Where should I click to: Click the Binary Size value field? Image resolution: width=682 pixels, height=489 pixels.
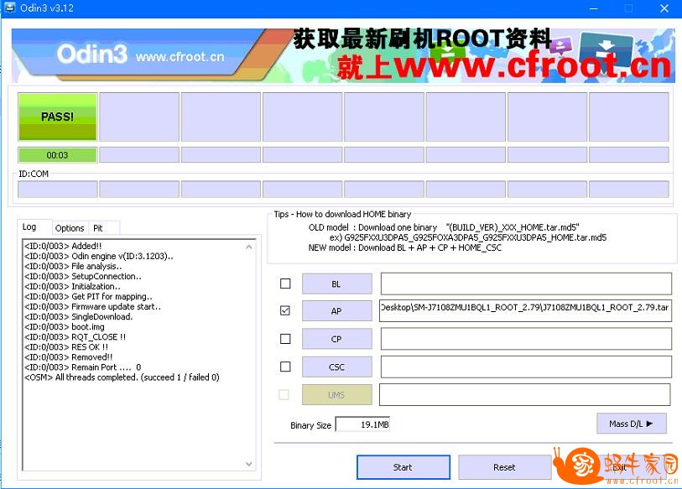click(x=362, y=424)
